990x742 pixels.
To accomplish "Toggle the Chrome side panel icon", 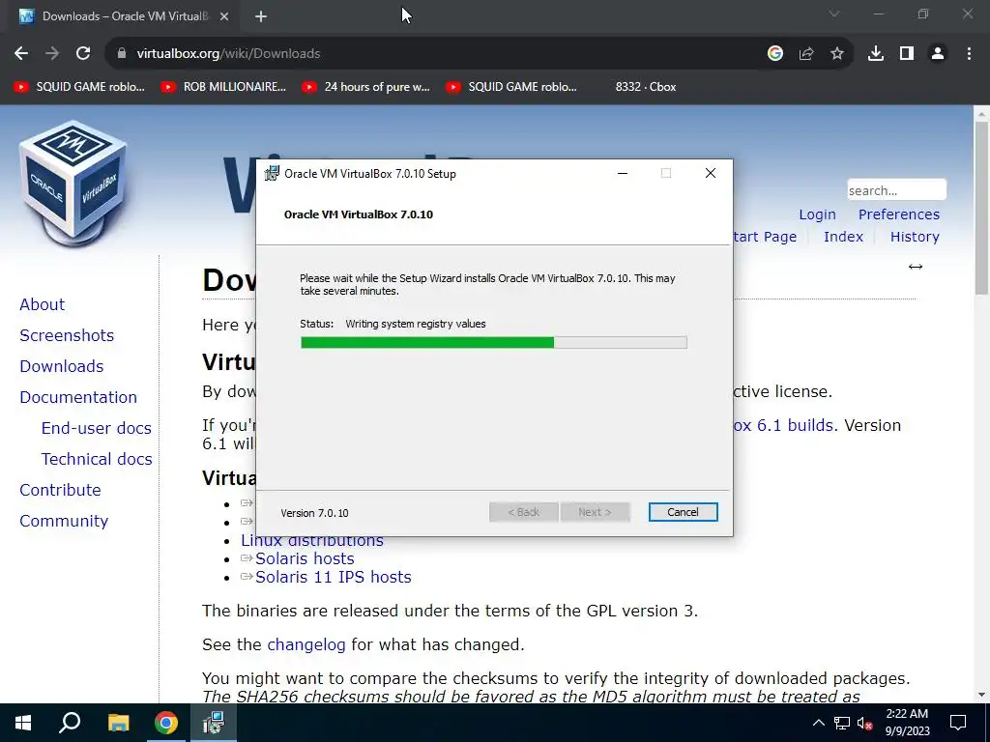I will 907,54.
